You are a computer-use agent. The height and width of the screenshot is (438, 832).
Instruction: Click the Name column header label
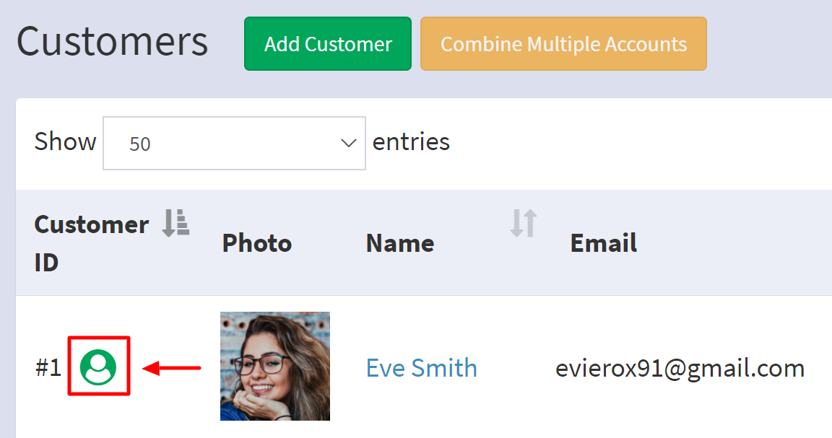tap(400, 243)
